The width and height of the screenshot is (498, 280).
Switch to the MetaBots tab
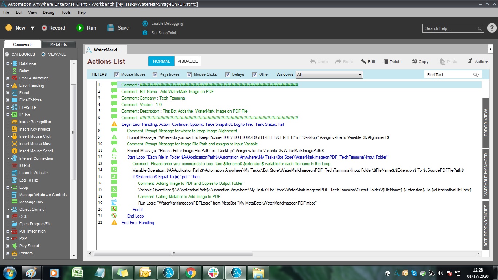coord(59,44)
